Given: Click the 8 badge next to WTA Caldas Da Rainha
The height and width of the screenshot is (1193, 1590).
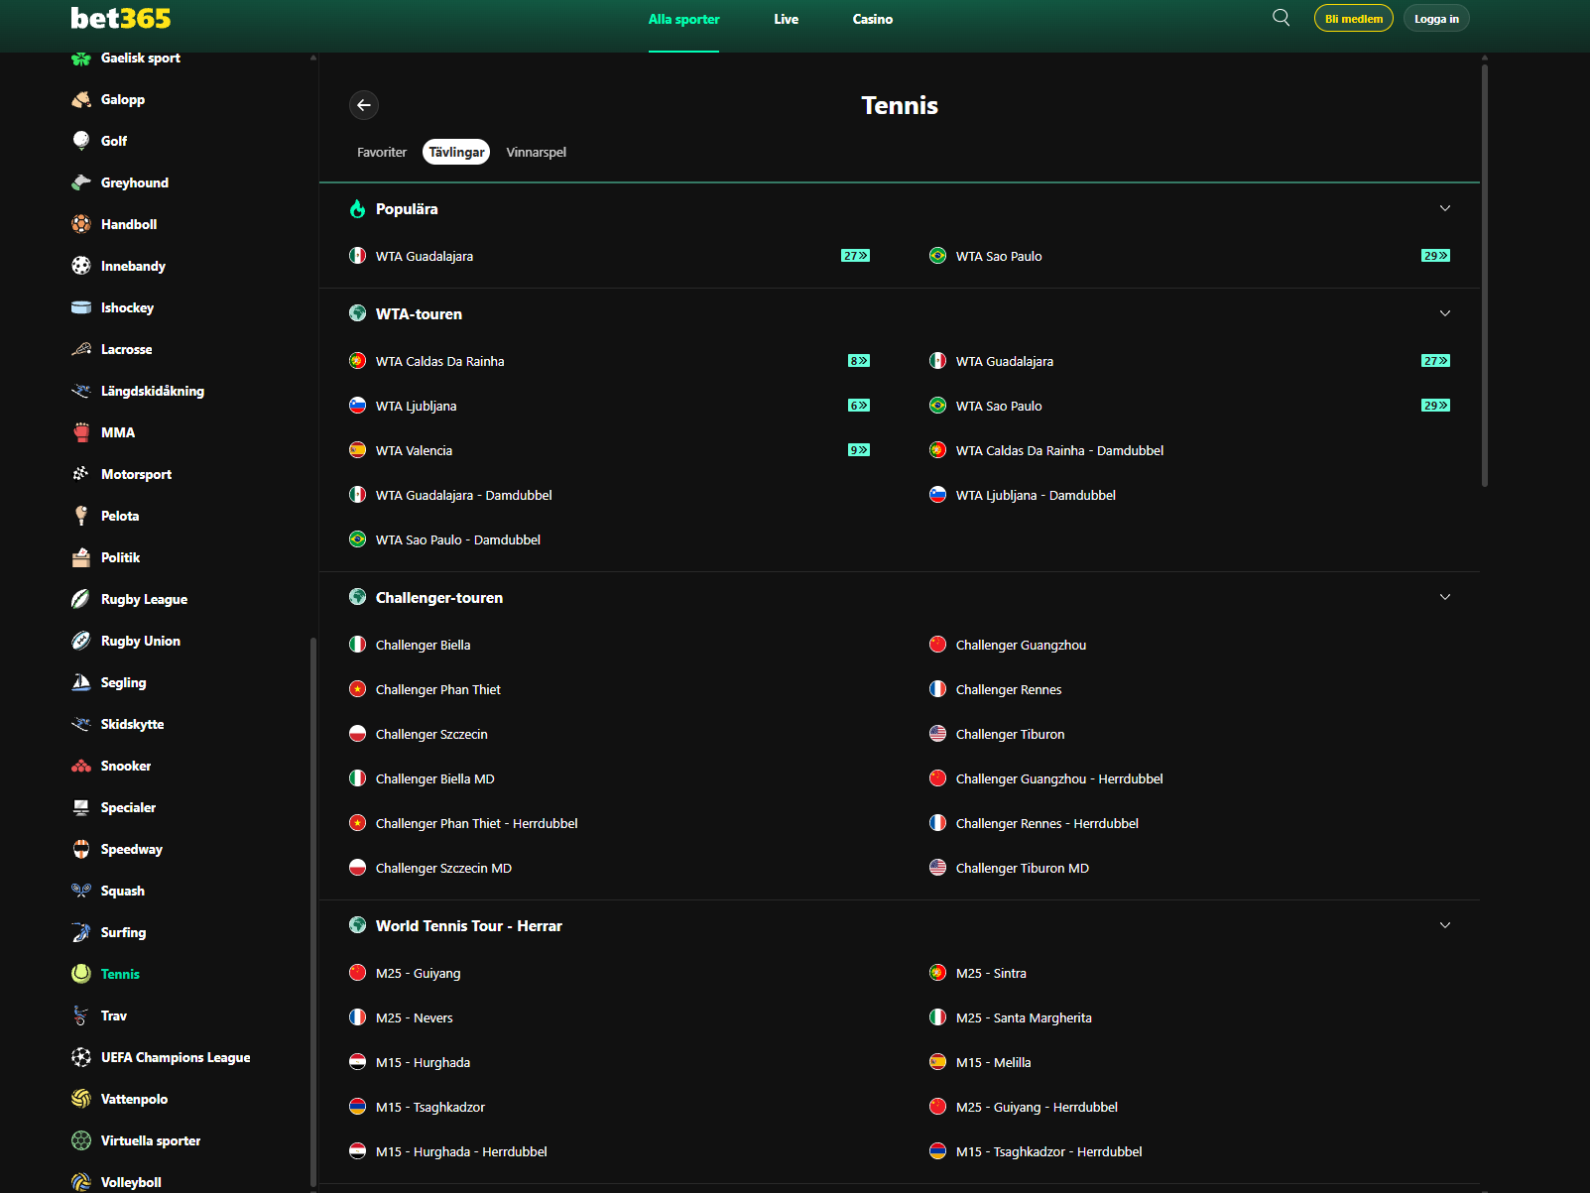Looking at the screenshot, I should coord(859,361).
